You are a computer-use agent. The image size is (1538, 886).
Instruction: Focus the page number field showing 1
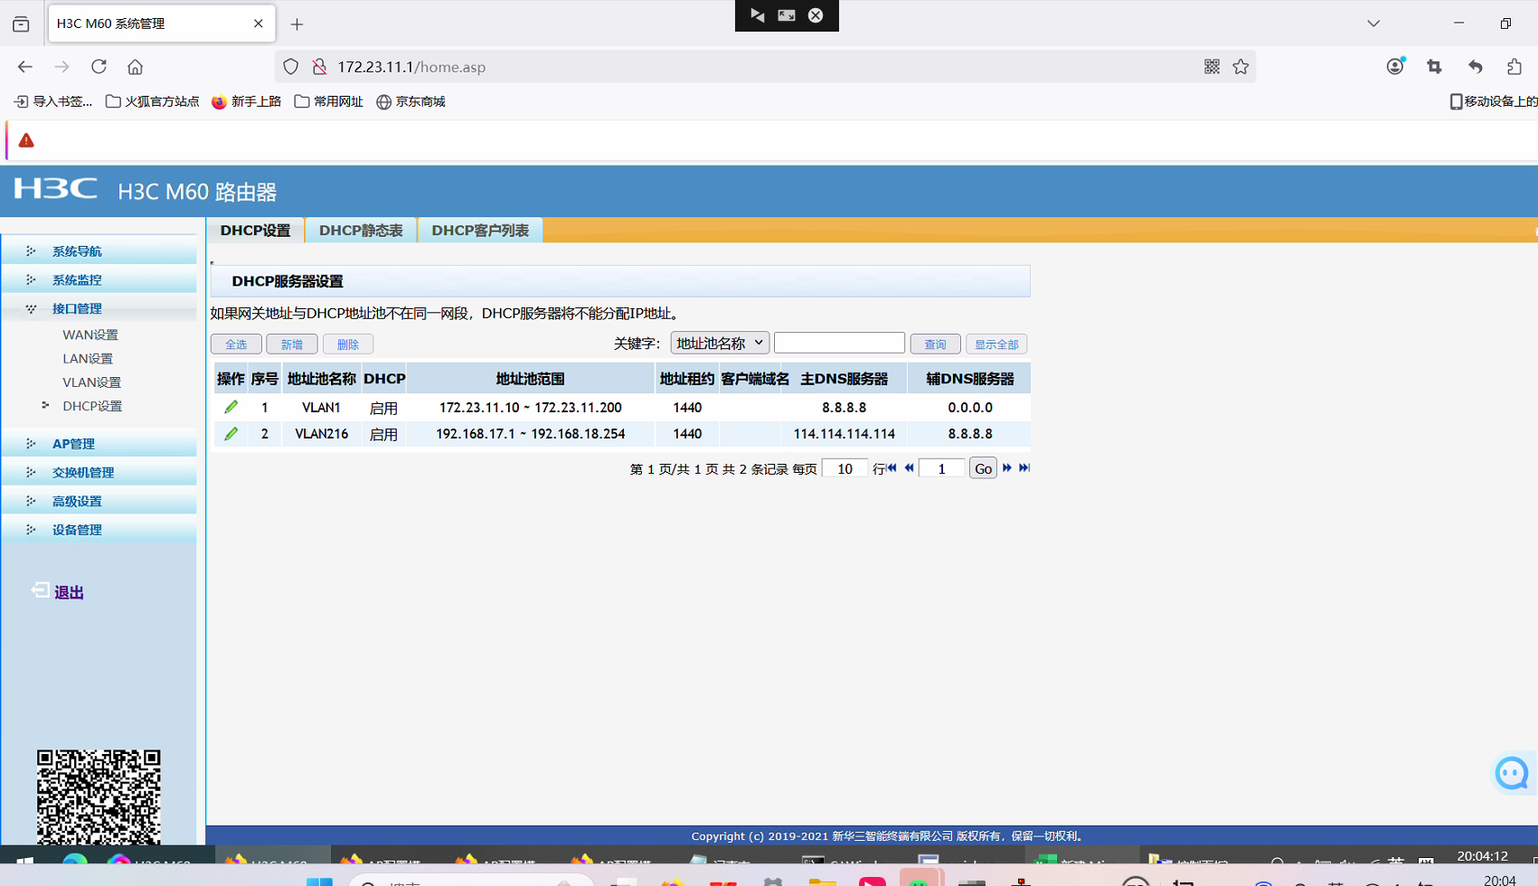[941, 468]
